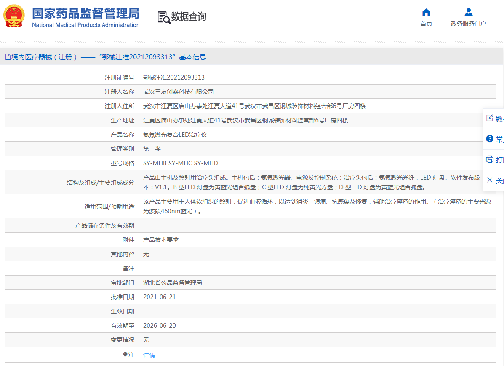Viewport: 504px width, 366px height.
Task: Select expiry date 2026-06-20
Action: (x=160, y=326)
